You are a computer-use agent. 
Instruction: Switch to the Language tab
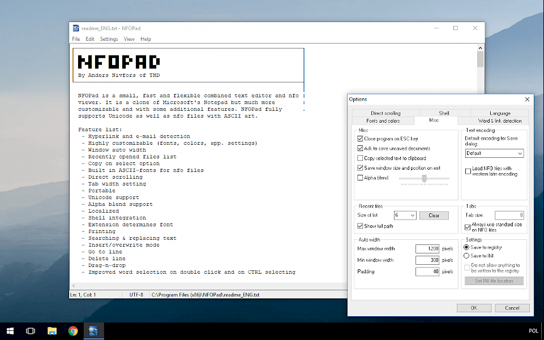click(500, 113)
